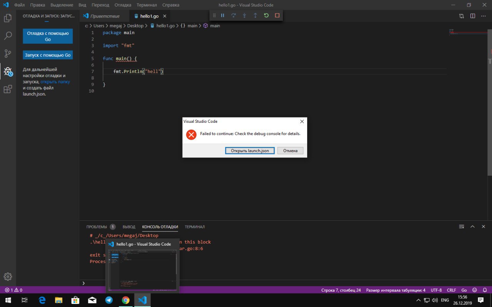The width and height of the screenshot is (492, 307).
Task: Open the Debug and Run view
Action: click(x=8, y=71)
